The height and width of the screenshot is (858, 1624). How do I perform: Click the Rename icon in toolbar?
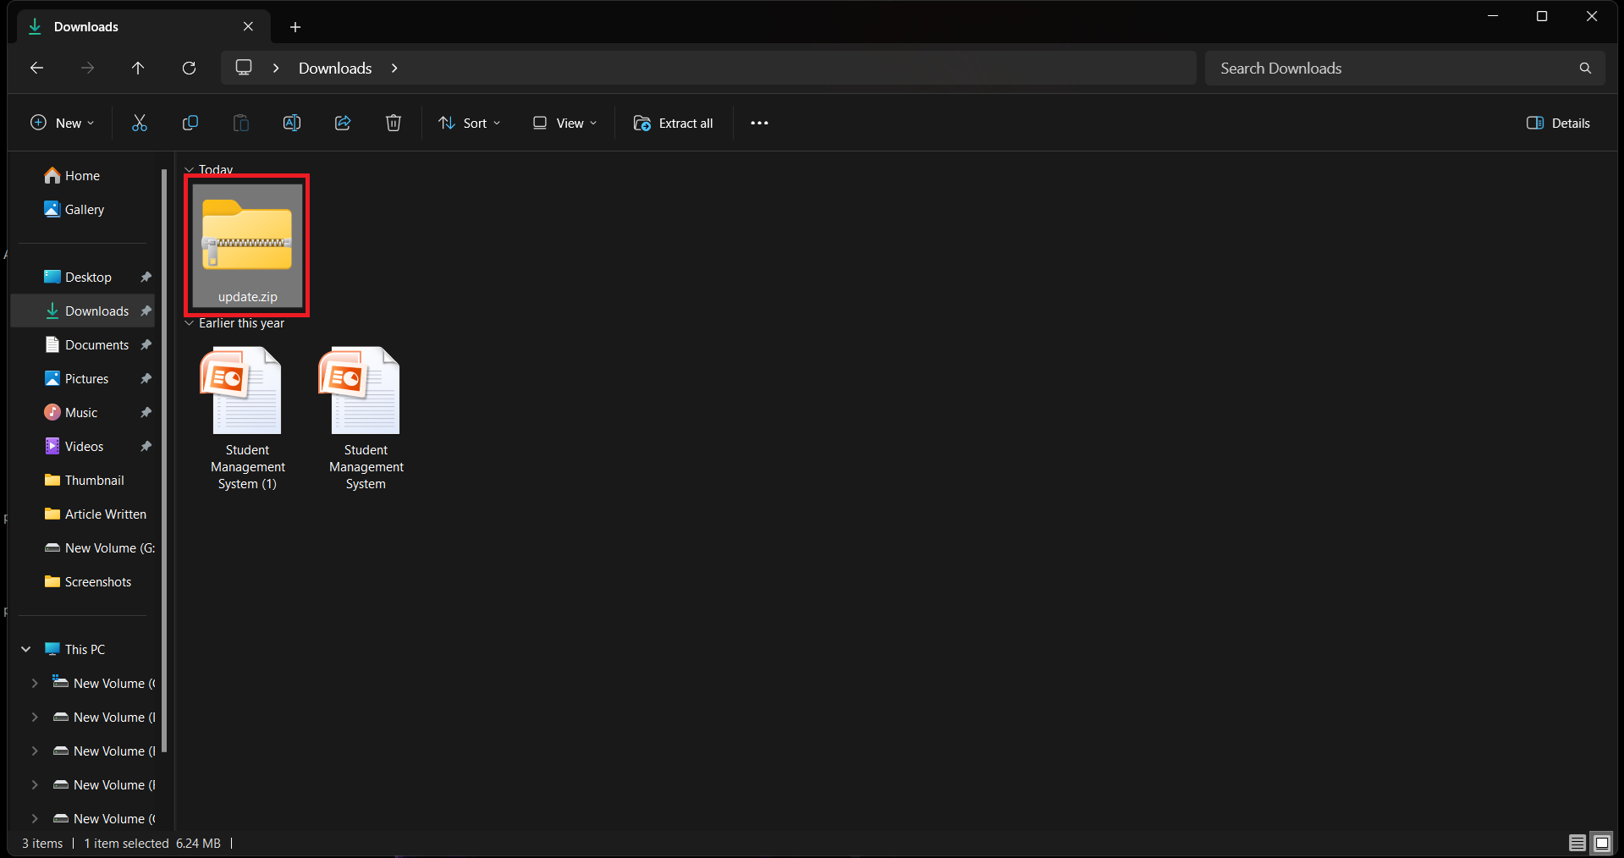(x=292, y=124)
